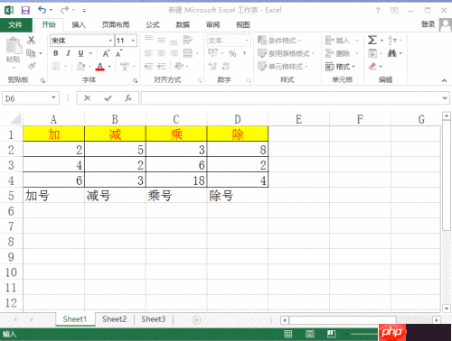
Task: Click the Save icon in quick access toolbar
Action: (x=25, y=11)
